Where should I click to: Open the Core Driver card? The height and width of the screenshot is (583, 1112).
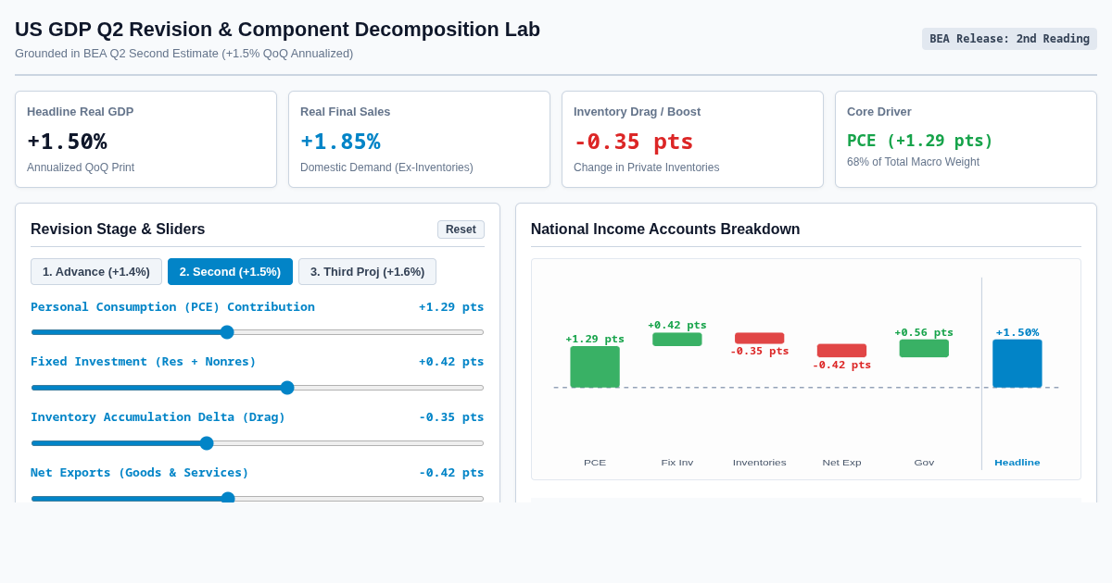coord(966,140)
